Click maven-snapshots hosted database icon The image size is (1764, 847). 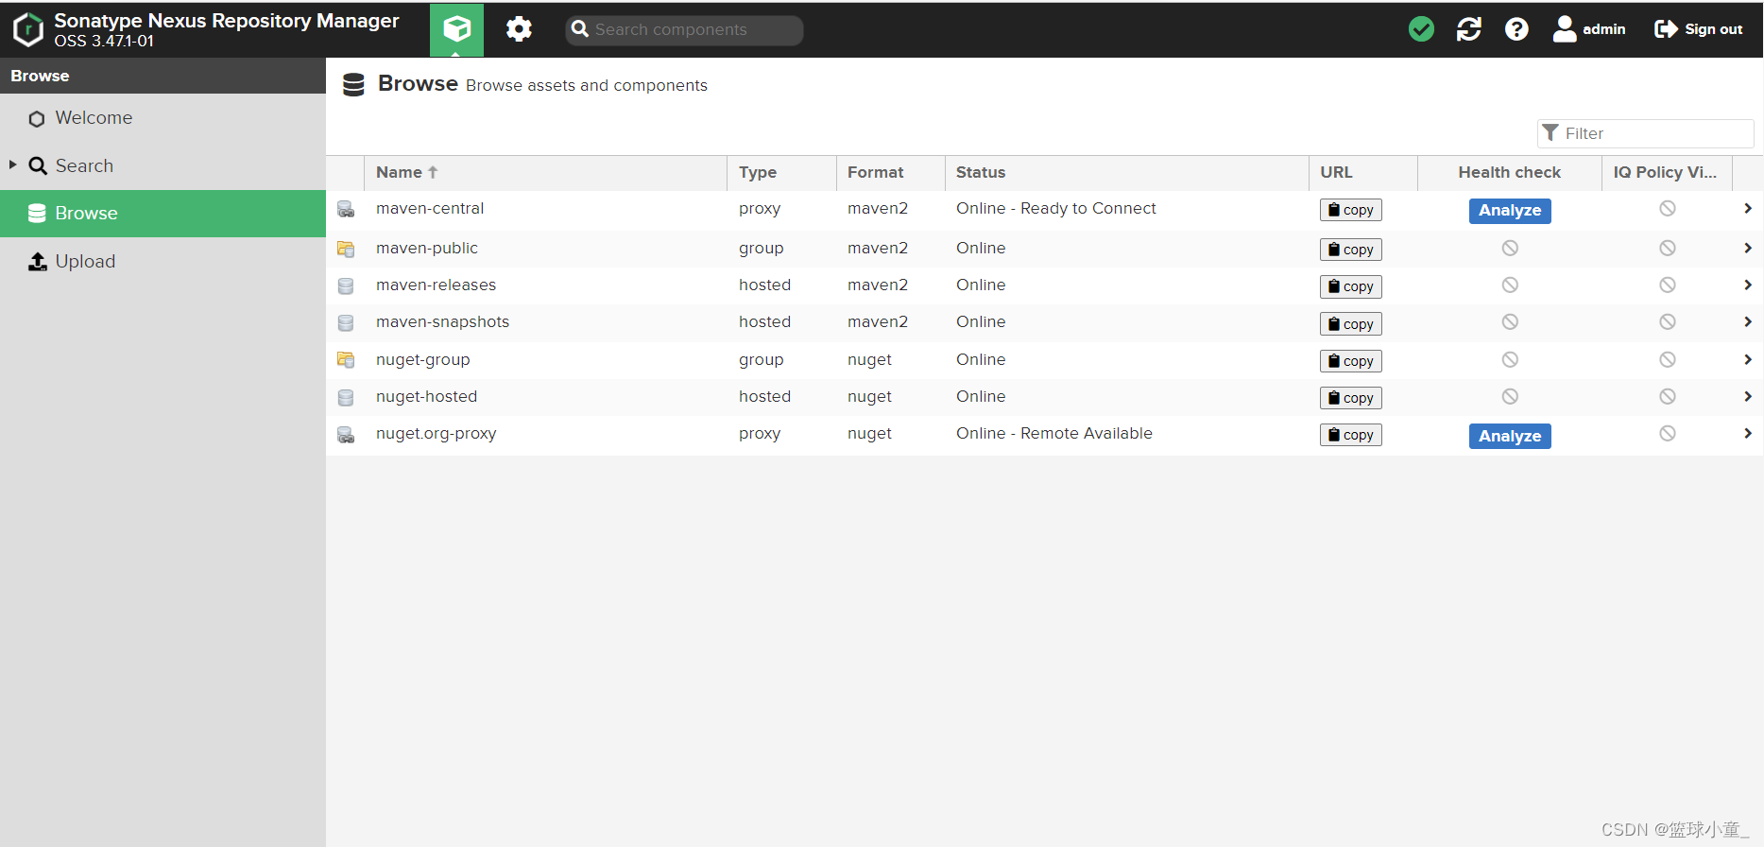[x=346, y=322]
